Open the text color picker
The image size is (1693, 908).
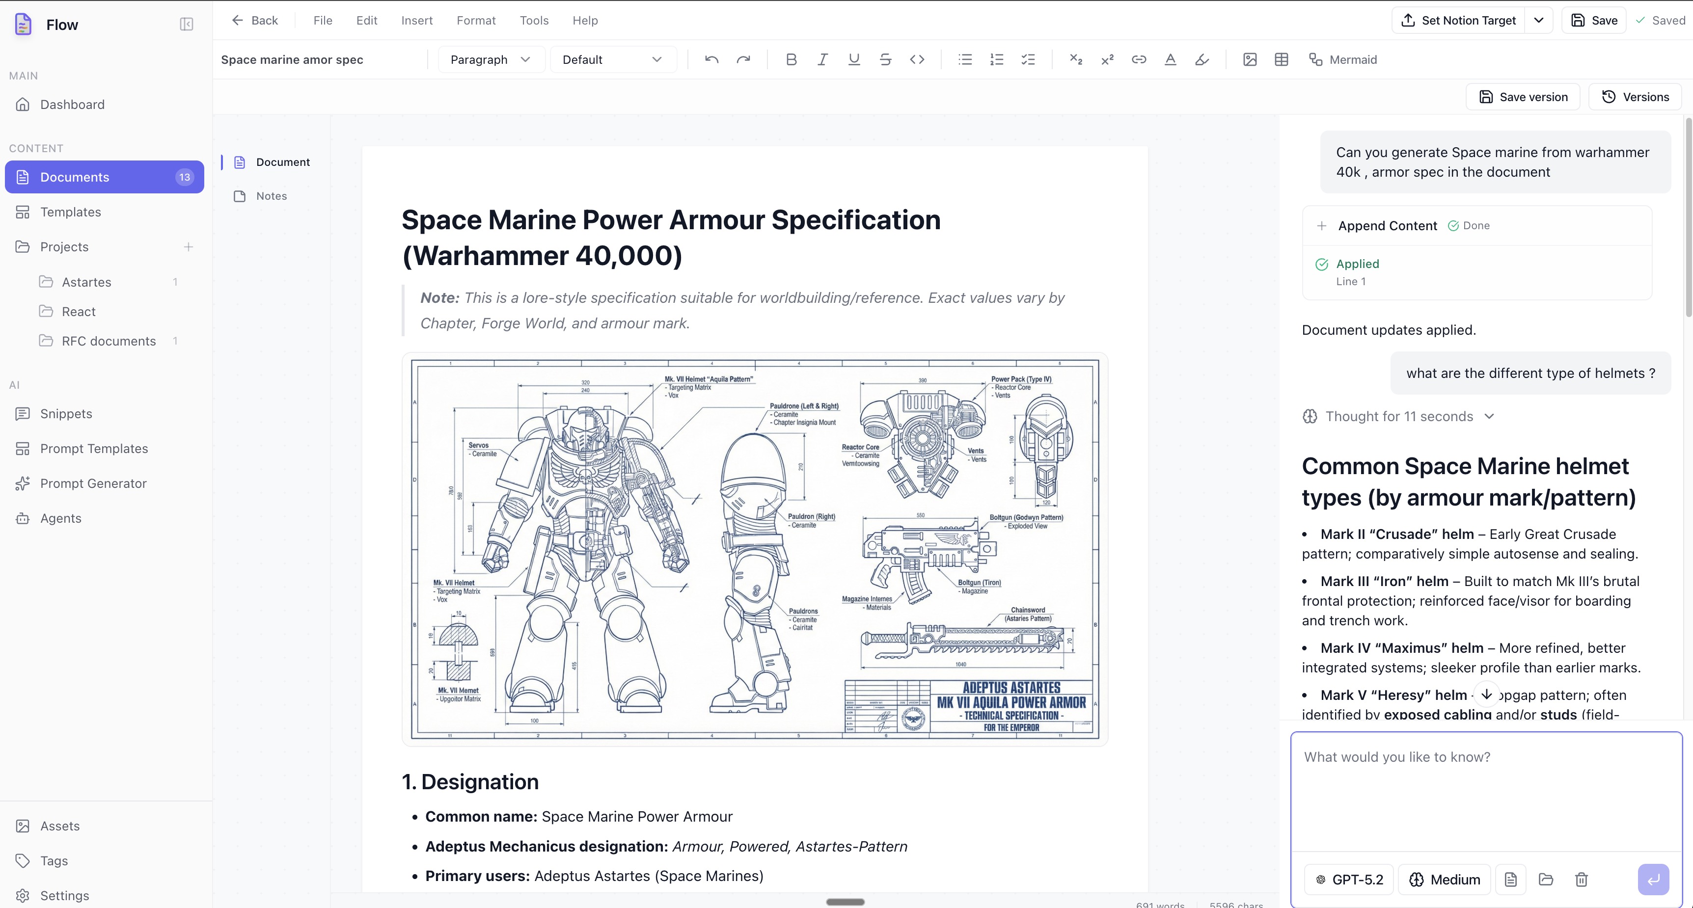pos(1171,60)
